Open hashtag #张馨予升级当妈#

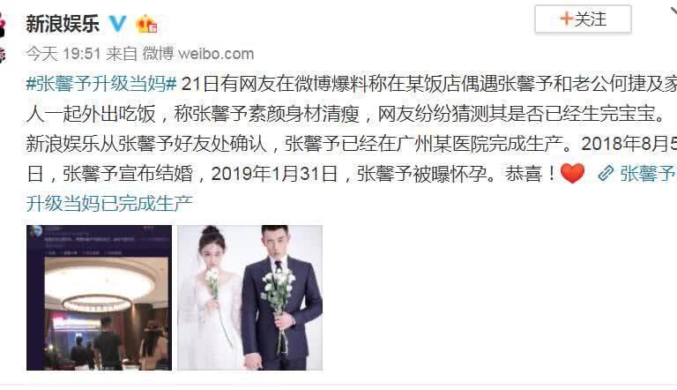pos(101,84)
